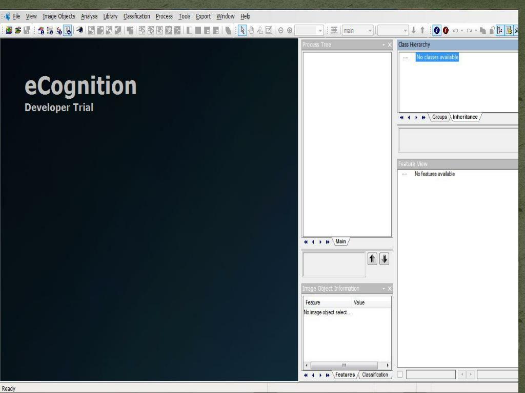The height and width of the screenshot is (393, 525).
Task: Click the zoom out minus icon
Action: pyautogui.click(x=280, y=30)
